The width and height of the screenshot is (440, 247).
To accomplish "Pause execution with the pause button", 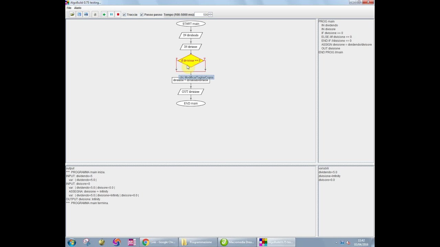I will tap(111, 14).
